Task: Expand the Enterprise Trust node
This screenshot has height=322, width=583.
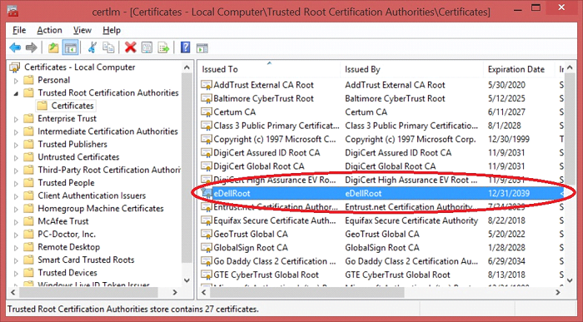Action: [16, 119]
